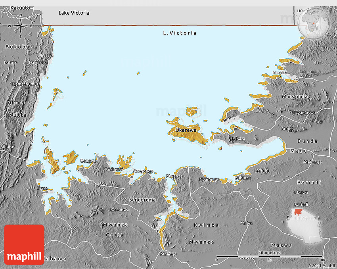Screen dimensions: 337x269
Task: Select the Geita label
Action: click(115, 235)
